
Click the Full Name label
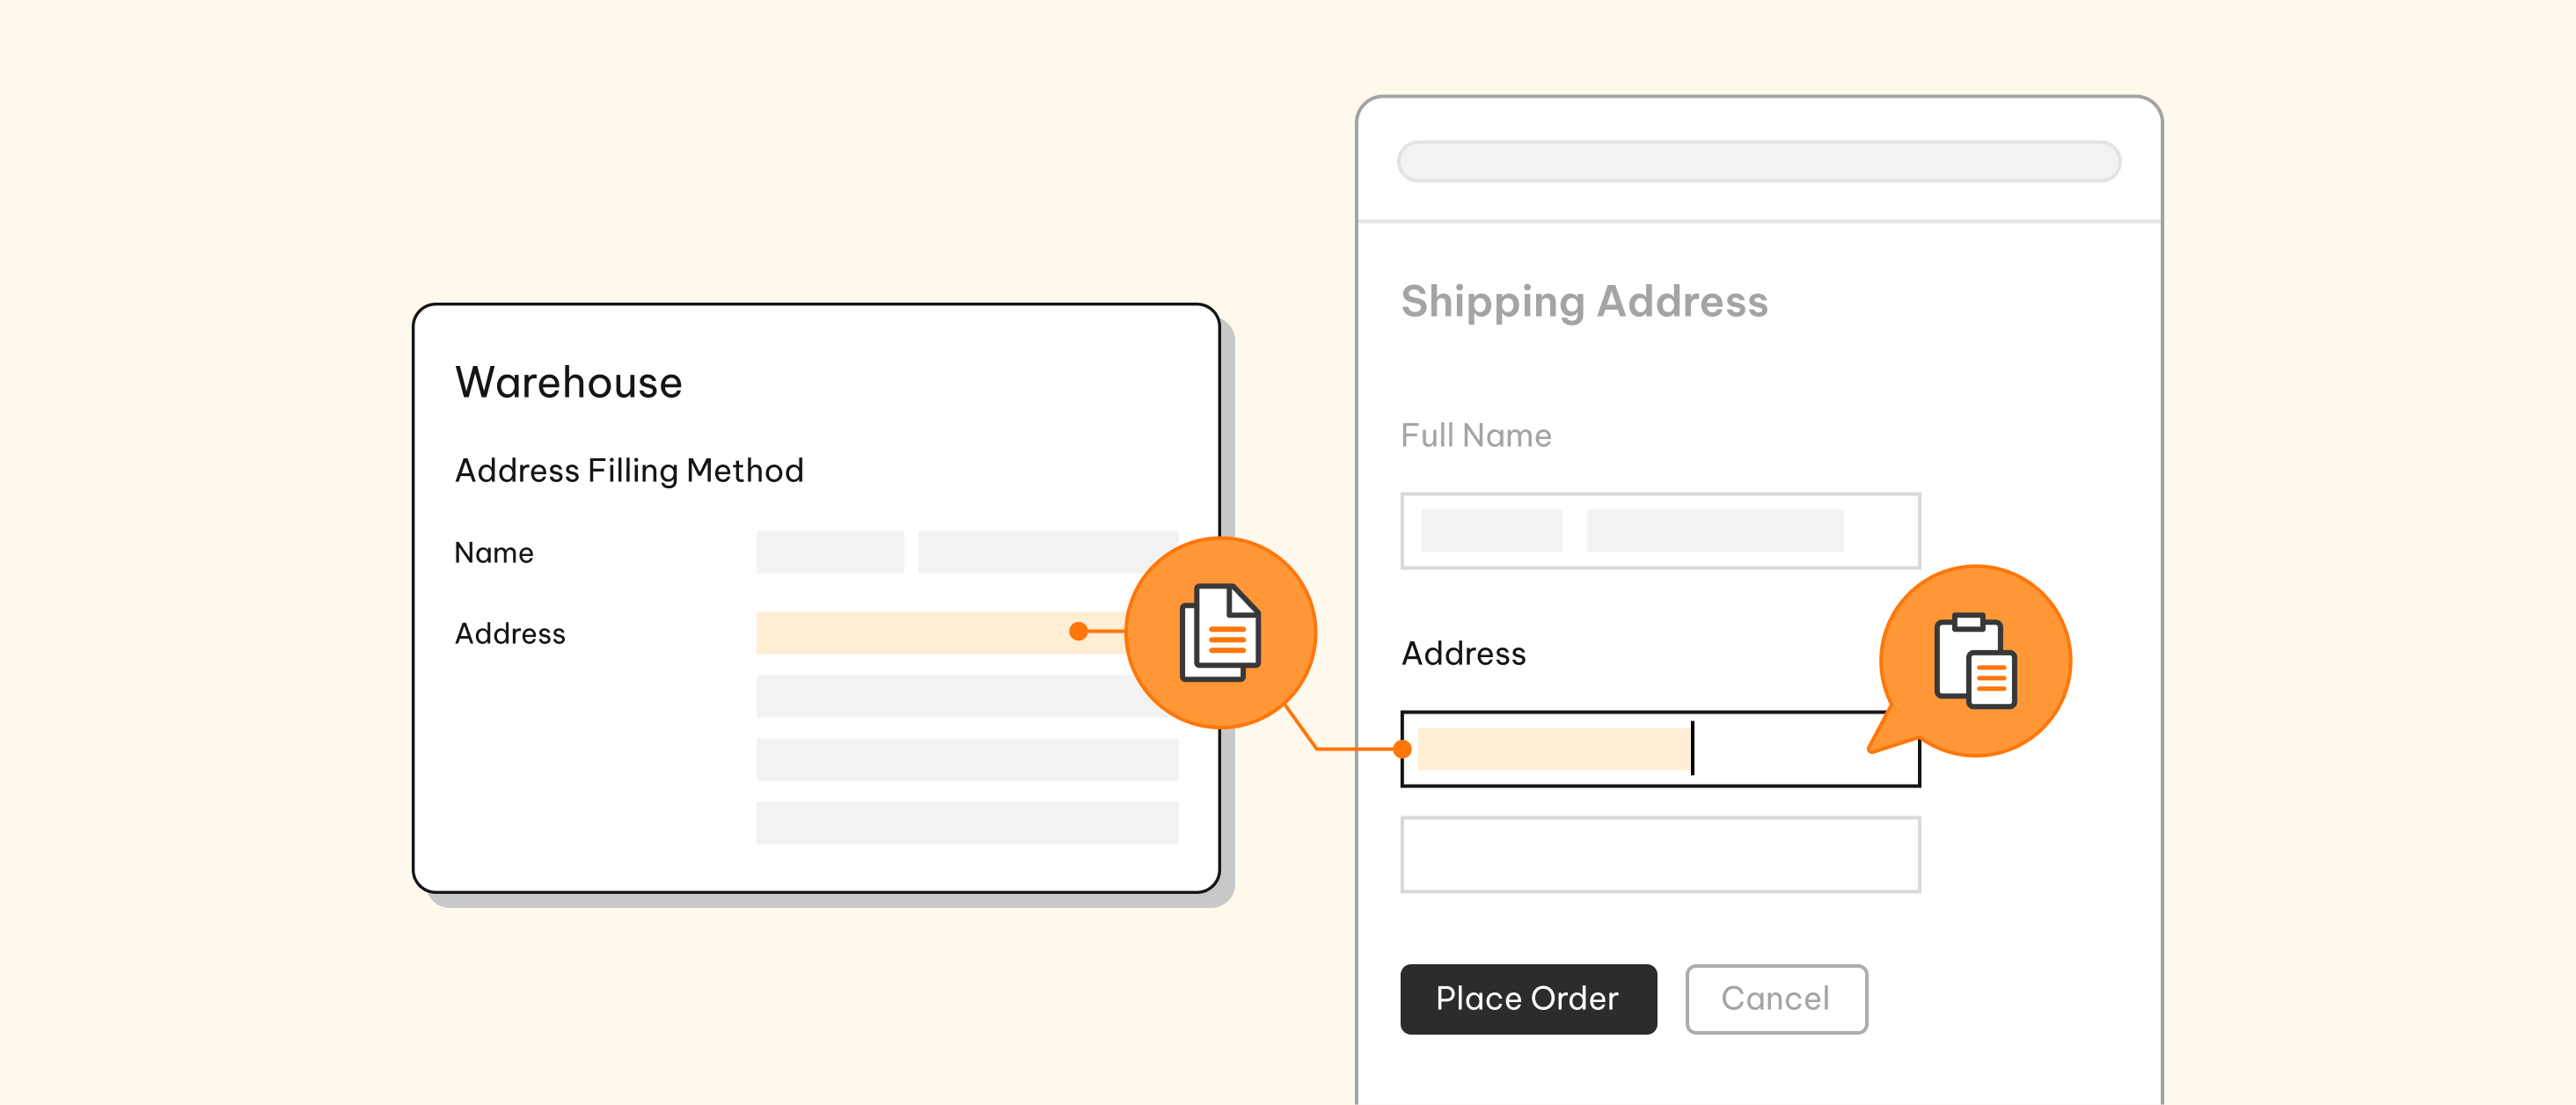tap(1476, 435)
